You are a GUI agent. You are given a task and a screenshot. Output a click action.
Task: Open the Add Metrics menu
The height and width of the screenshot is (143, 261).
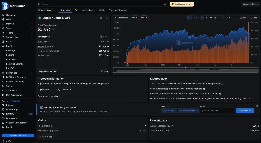121,18
